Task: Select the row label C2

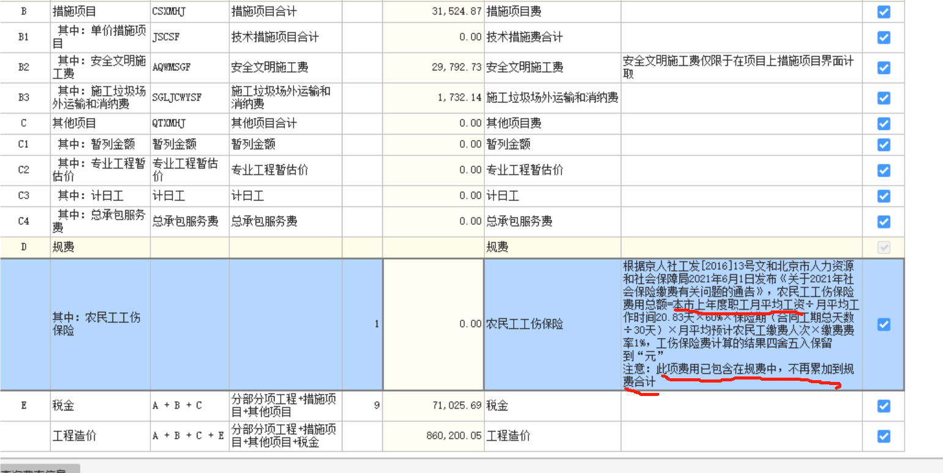Action: coord(24,170)
